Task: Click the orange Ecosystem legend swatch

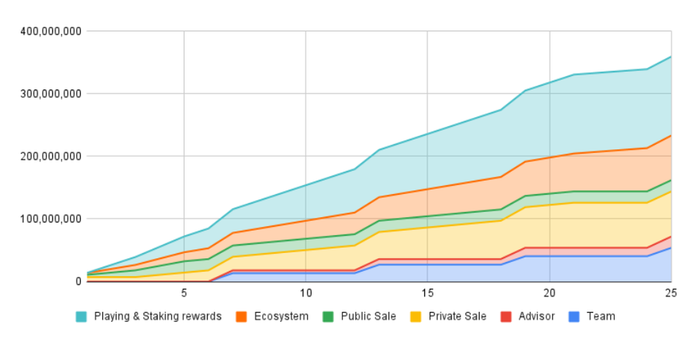Action: coord(242,316)
